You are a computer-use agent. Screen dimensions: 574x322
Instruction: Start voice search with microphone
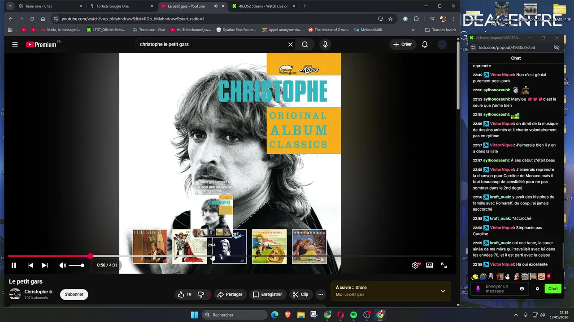[x=325, y=44]
